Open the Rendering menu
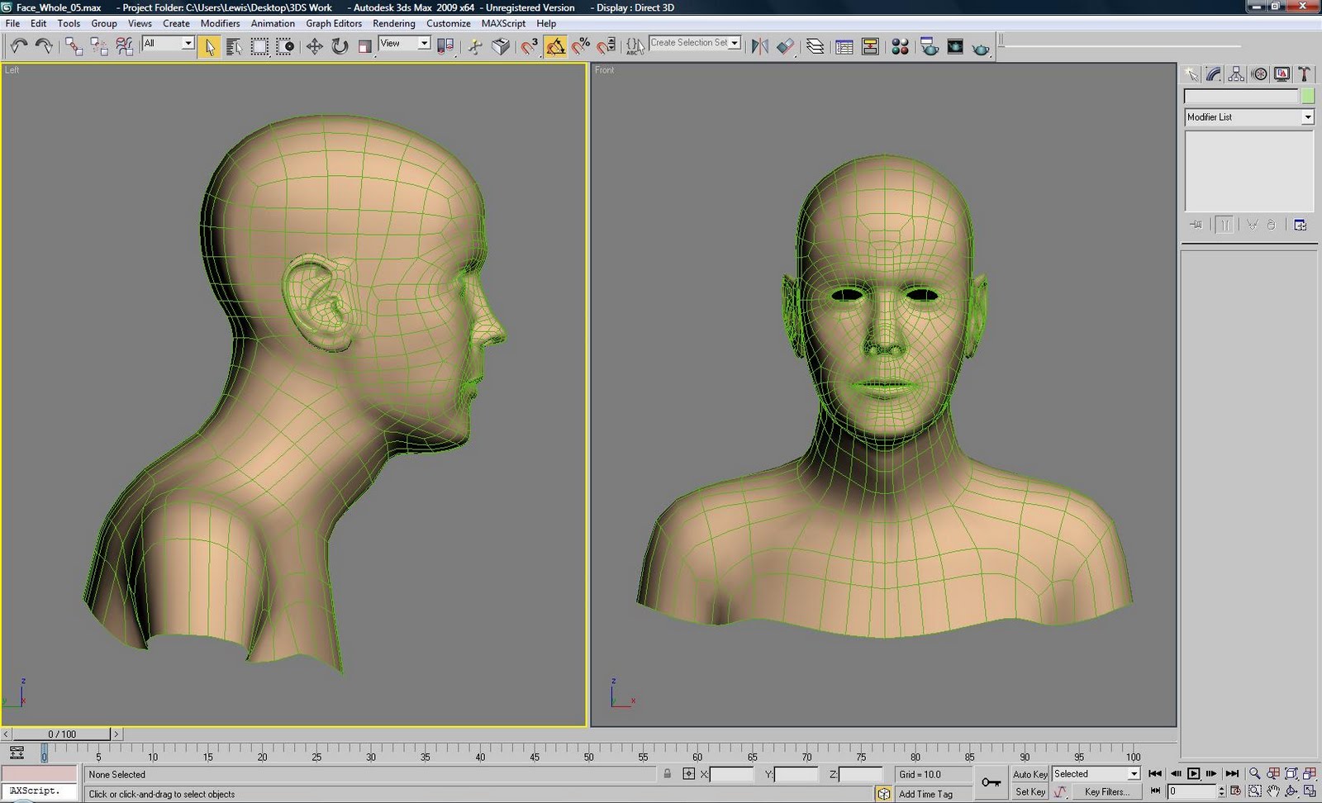Screen dimensions: 1322x803 (x=393, y=23)
